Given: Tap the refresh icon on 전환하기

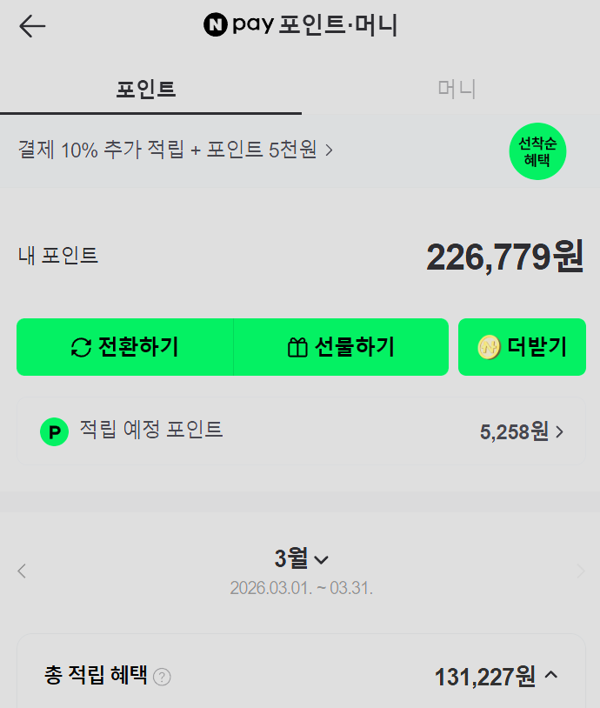Looking at the screenshot, I should pos(81,348).
